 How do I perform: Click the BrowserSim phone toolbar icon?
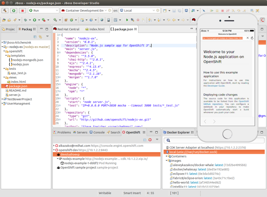pos(109,20)
